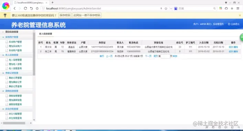Screen dimensions: 243x131
Task: Click the 尾页 pagination link
Action: pos(156,56)
